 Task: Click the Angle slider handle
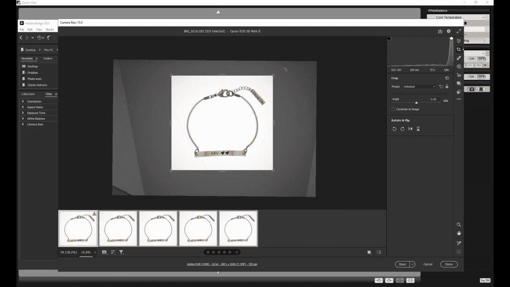pyautogui.click(x=416, y=103)
